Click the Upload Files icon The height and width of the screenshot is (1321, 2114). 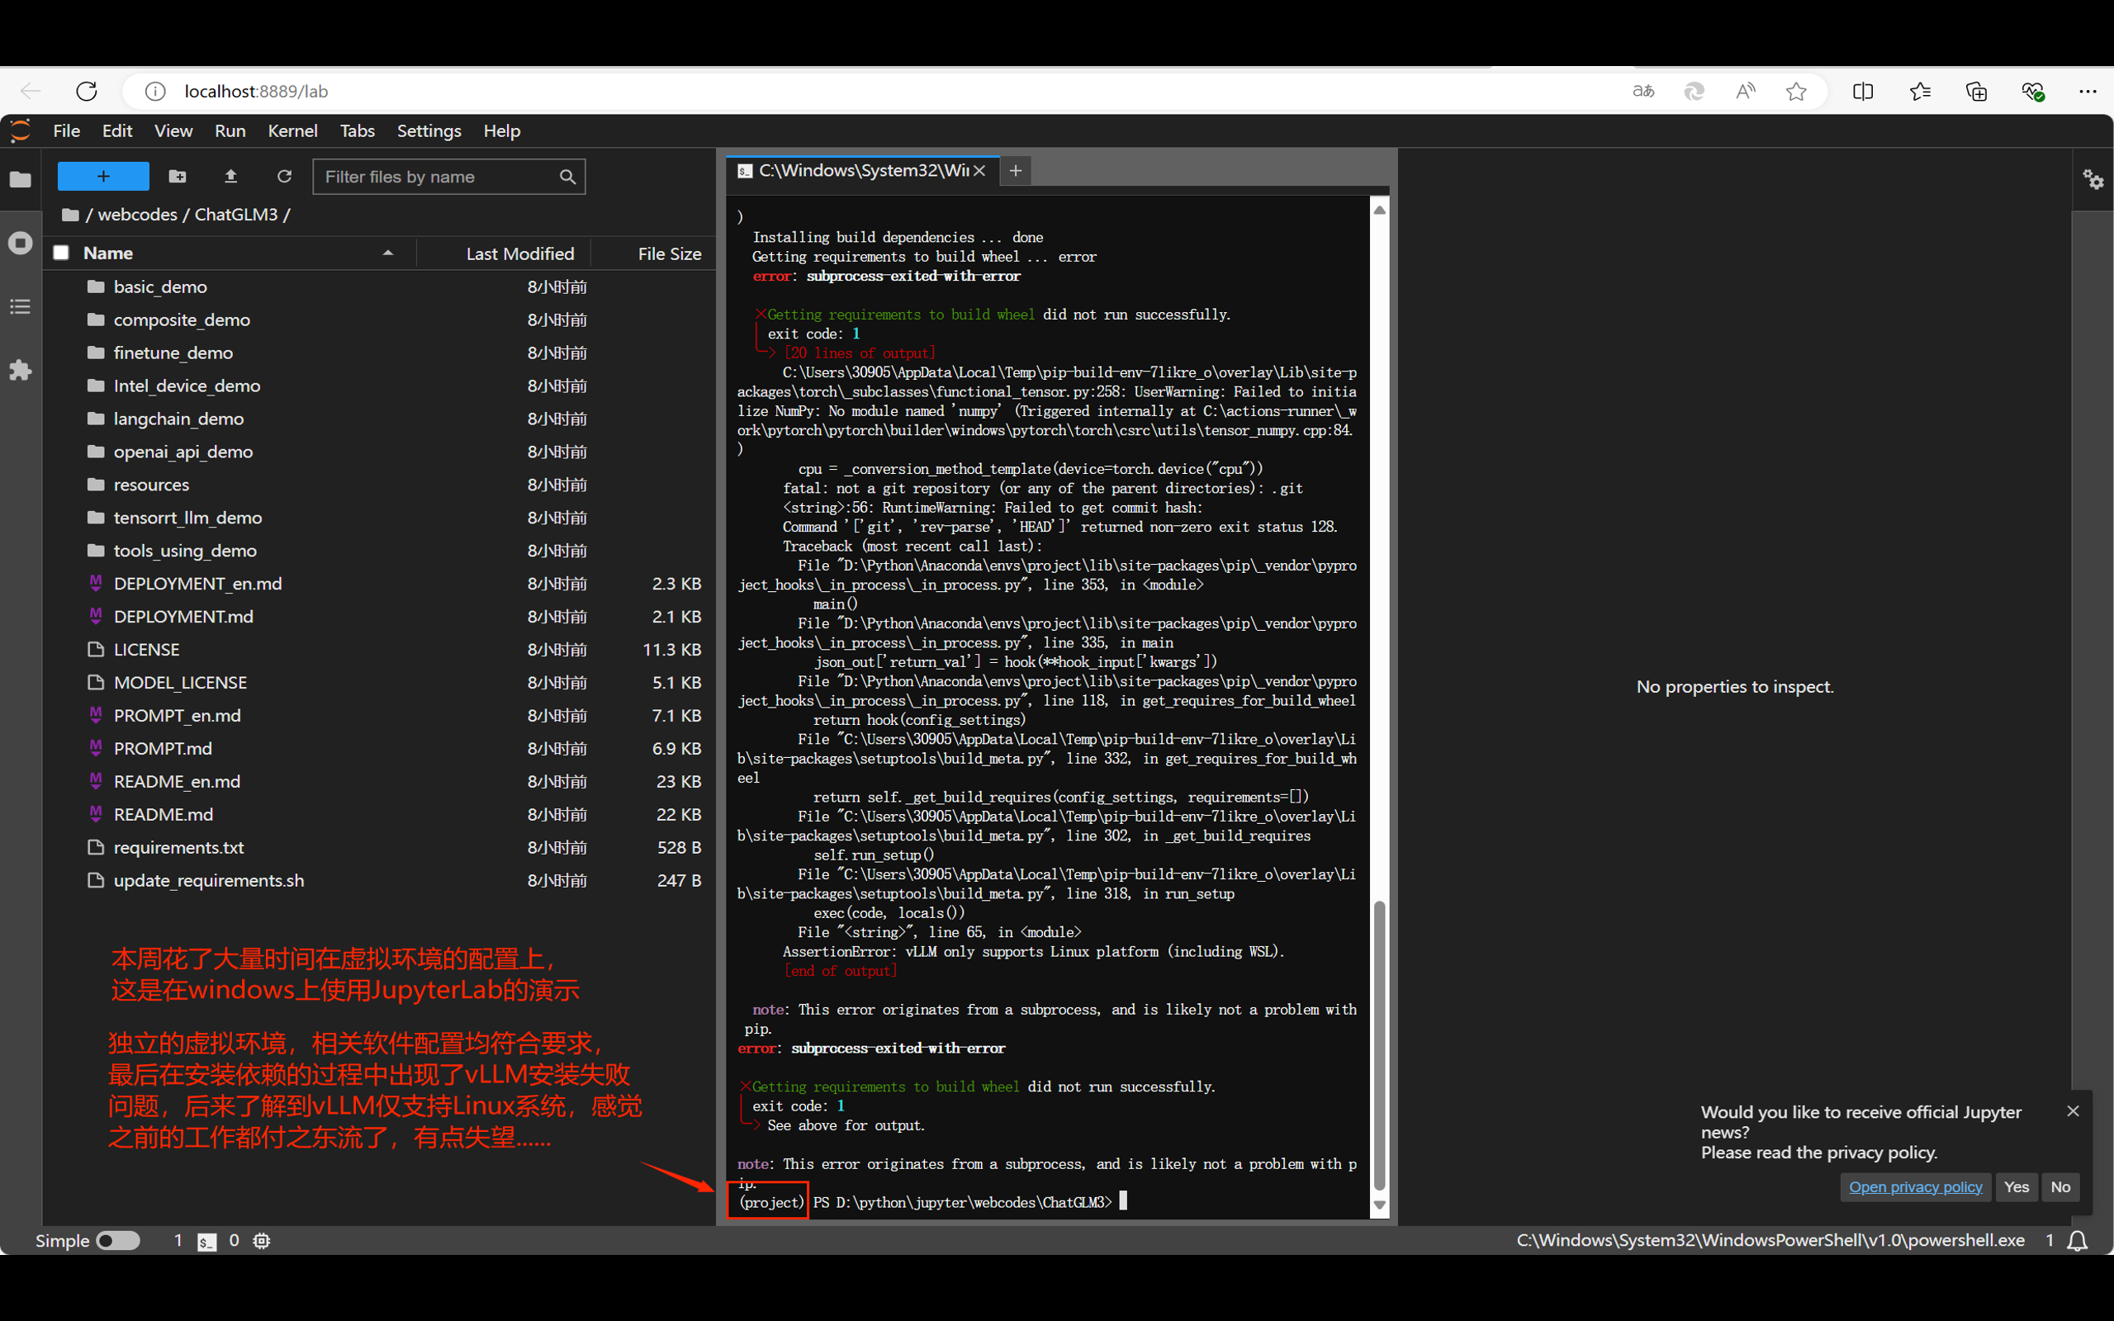pyautogui.click(x=230, y=177)
